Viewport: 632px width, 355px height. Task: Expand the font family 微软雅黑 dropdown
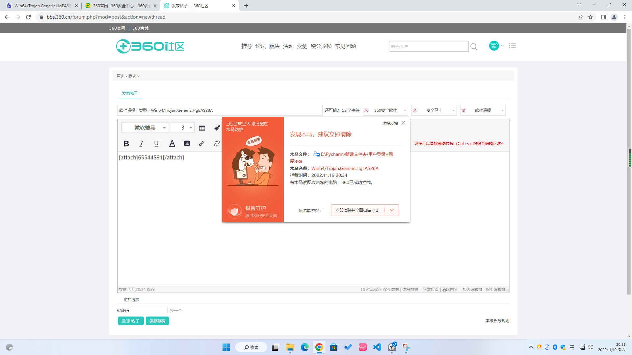pyautogui.click(x=145, y=128)
